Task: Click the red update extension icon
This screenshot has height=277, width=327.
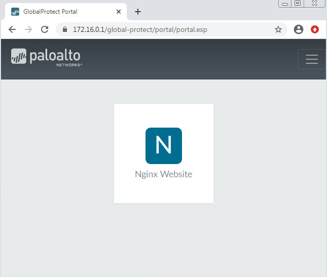Action: 315,29
